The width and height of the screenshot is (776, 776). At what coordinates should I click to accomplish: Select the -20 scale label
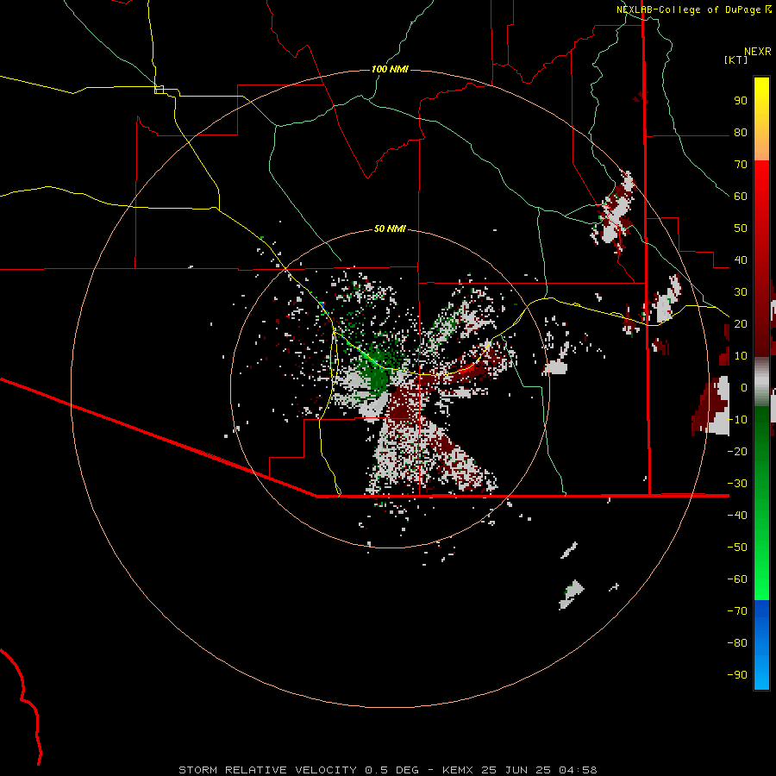pos(737,451)
